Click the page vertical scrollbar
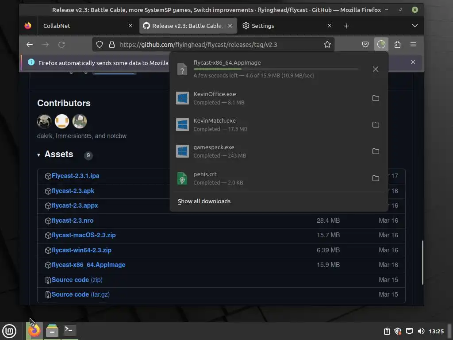 [x=422, y=262]
